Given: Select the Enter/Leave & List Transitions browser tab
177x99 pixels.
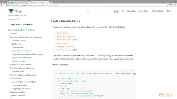Looking at the screenshot, I should pyautogui.click(x=39, y=2).
